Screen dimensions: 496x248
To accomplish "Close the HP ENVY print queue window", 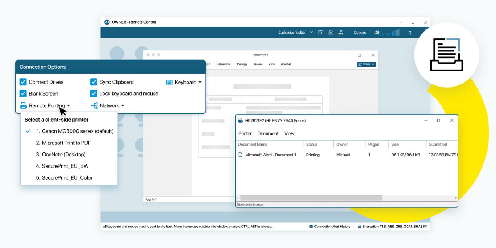I will tap(452, 121).
